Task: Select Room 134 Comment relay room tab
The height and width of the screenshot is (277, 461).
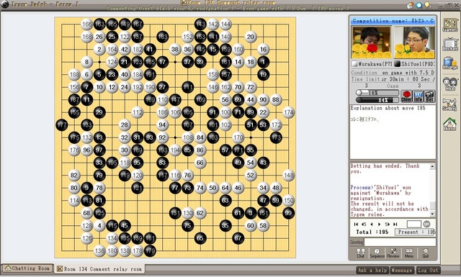Action: (x=99, y=269)
